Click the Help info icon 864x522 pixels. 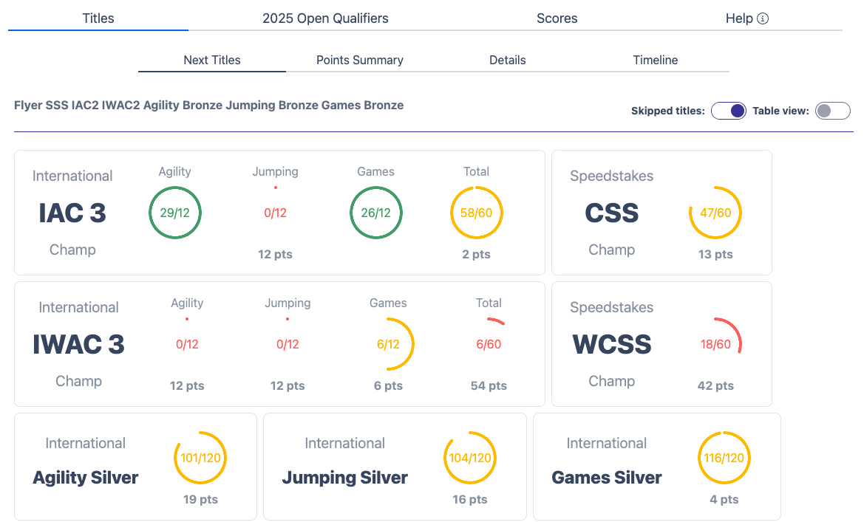[x=763, y=18]
